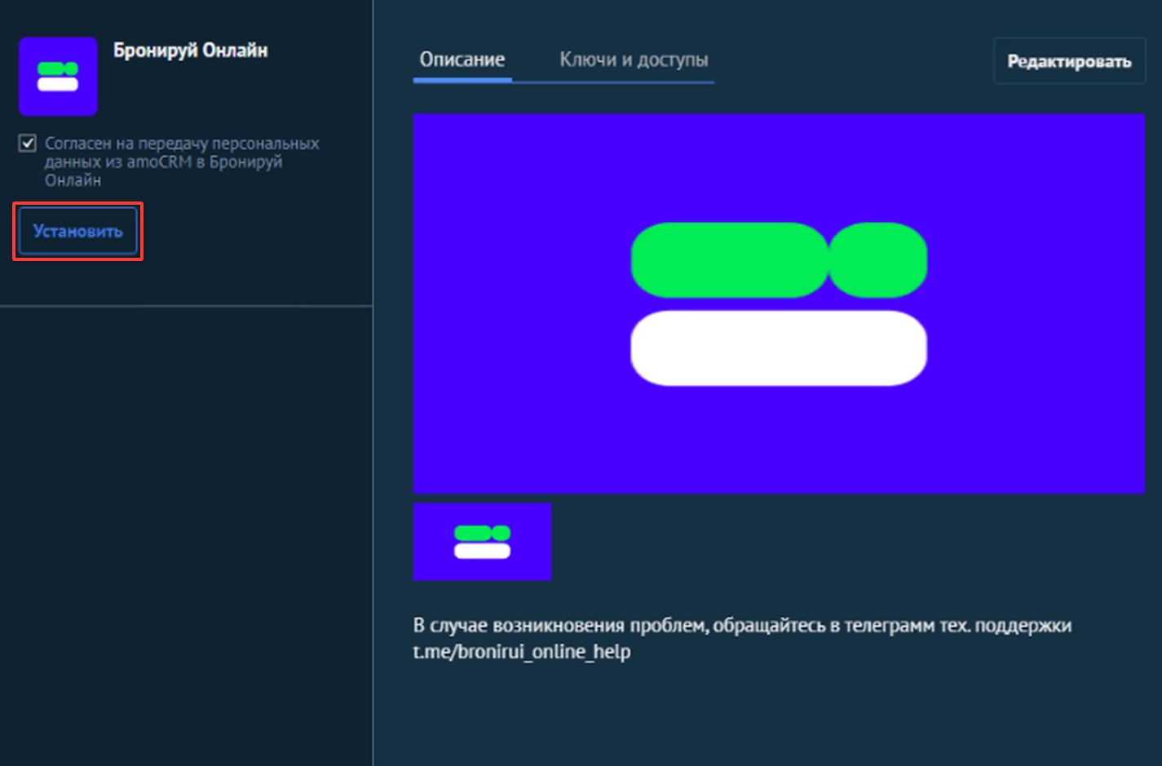1162x766 pixels.
Task: Click the small green rounded shape in large banner
Action: pos(878,259)
